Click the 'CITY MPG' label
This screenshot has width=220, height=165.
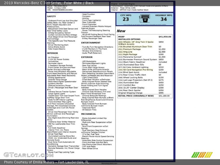(126, 15)
